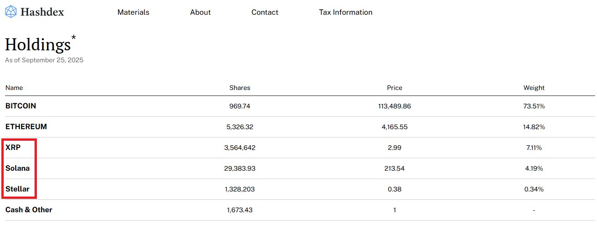597x227 pixels.
Task: Click Bitcoin's 73.51% weight value
Action: (x=534, y=106)
